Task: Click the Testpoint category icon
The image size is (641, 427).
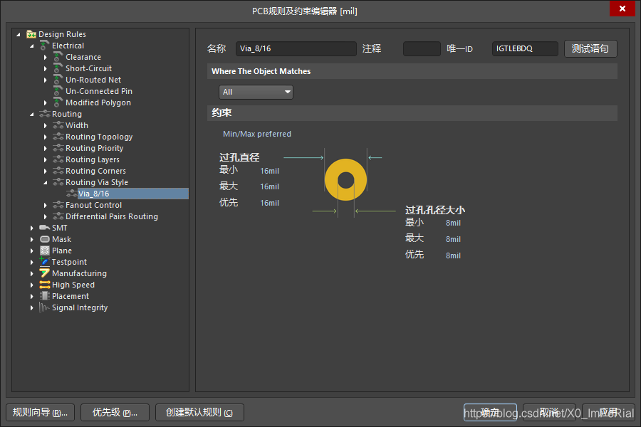Action: pyautogui.click(x=45, y=262)
